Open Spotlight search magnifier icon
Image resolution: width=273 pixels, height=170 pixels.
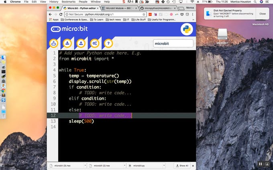(255, 2)
